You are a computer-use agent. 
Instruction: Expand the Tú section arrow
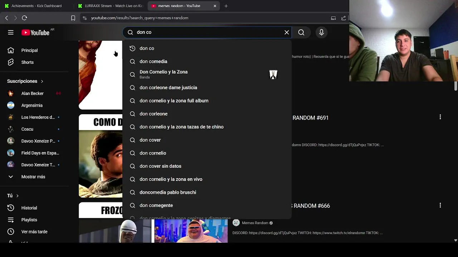tap(17, 196)
